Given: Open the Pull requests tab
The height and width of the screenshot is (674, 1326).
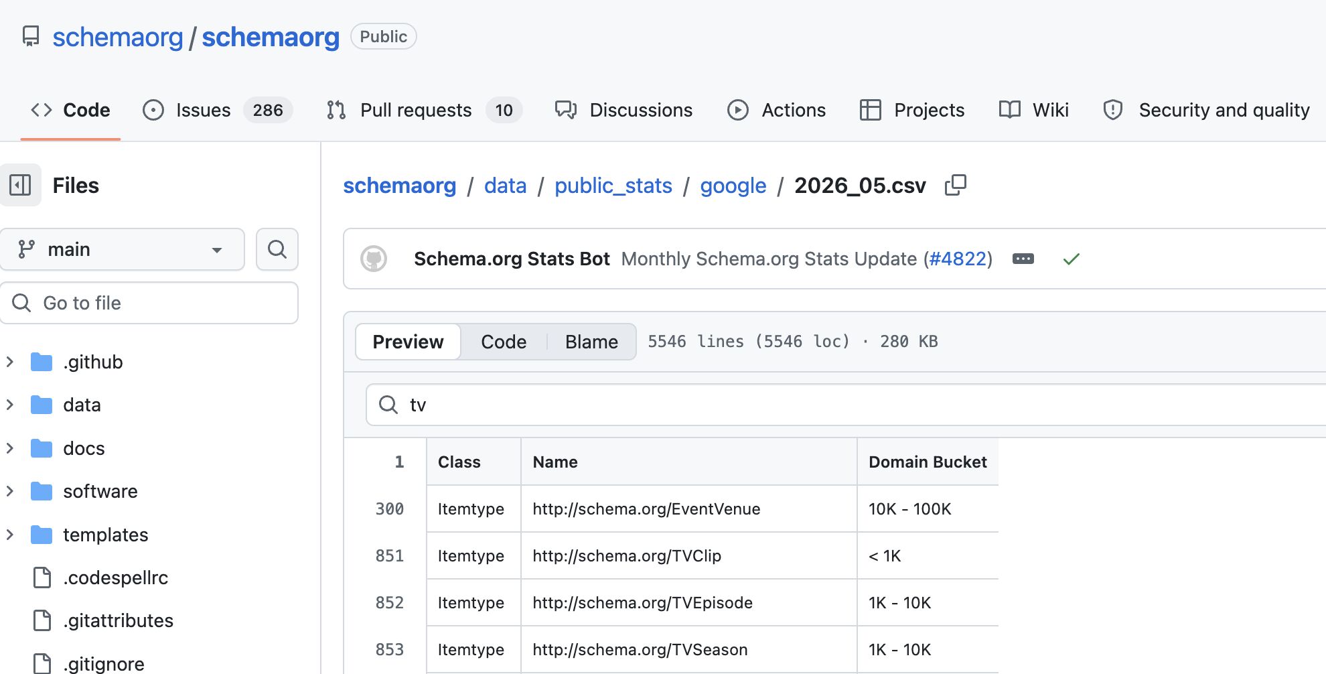Looking at the screenshot, I should pos(423,110).
